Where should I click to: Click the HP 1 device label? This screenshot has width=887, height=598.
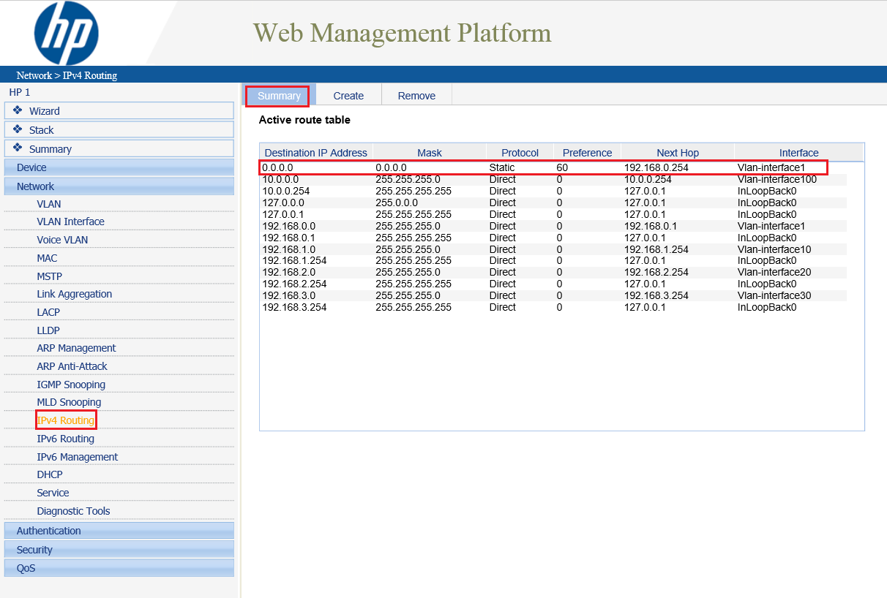[20, 92]
